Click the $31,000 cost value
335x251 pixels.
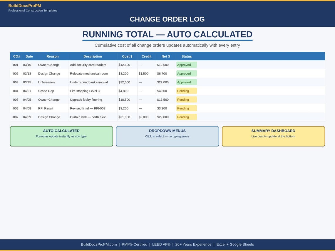[x=124, y=117]
